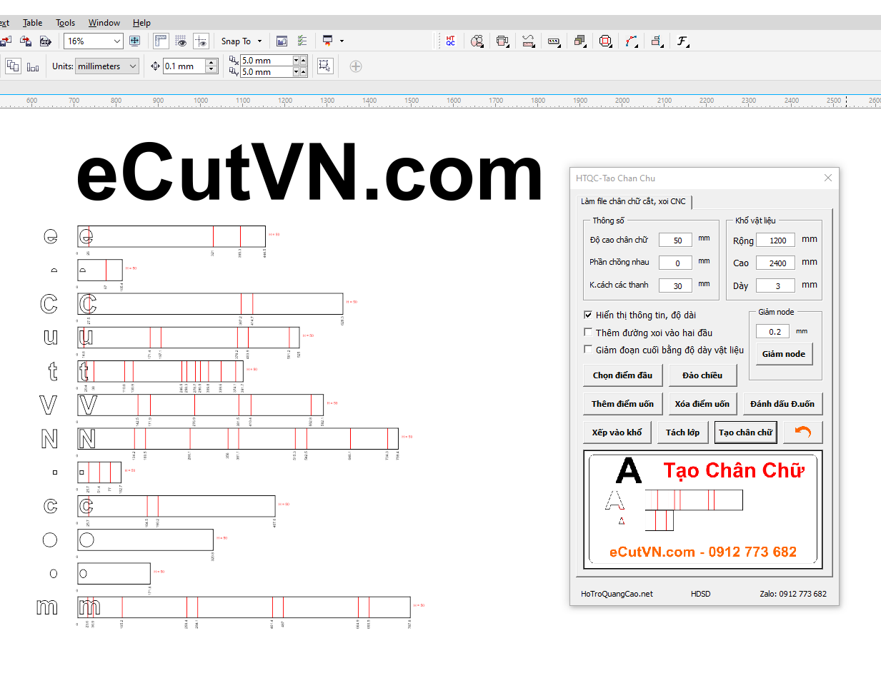Open the Help menu
The image size is (881, 688).
(x=141, y=23)
